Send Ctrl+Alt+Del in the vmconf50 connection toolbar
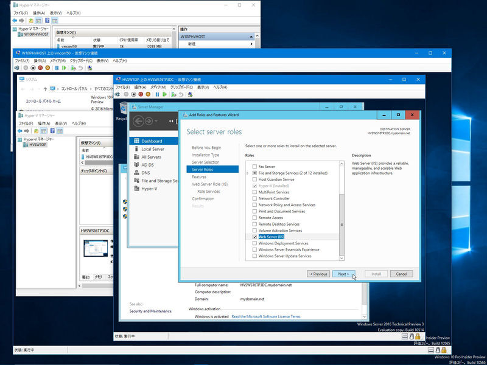This screenshot has width=487, height=365. click(x=17, y=68)
